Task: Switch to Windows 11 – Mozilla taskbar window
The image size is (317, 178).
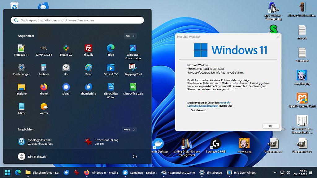Action: tap(101, 172)
